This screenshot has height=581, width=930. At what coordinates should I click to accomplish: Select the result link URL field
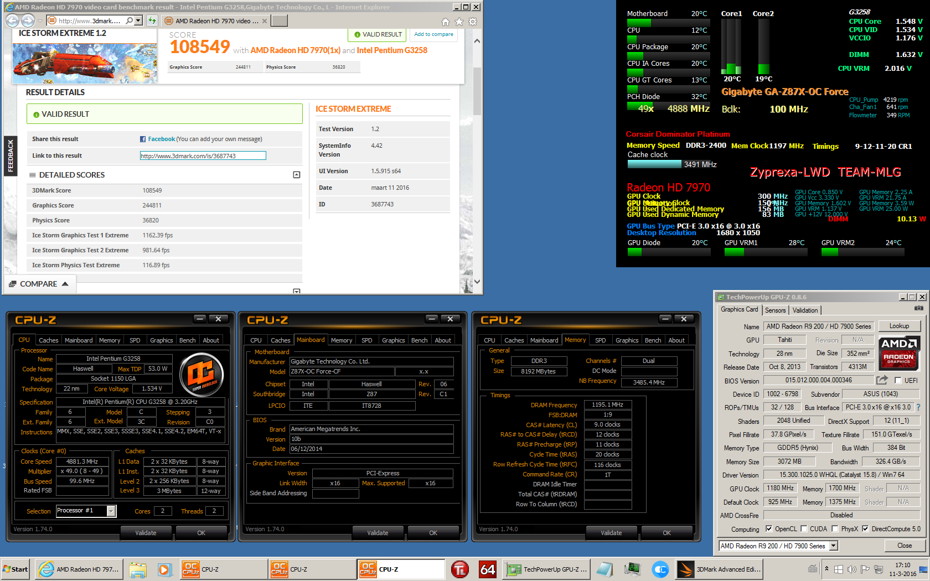[x=203, y=156]
